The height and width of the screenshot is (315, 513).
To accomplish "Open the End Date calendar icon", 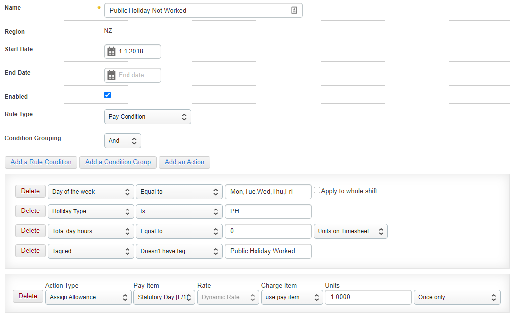I will (x=111, y=75).
